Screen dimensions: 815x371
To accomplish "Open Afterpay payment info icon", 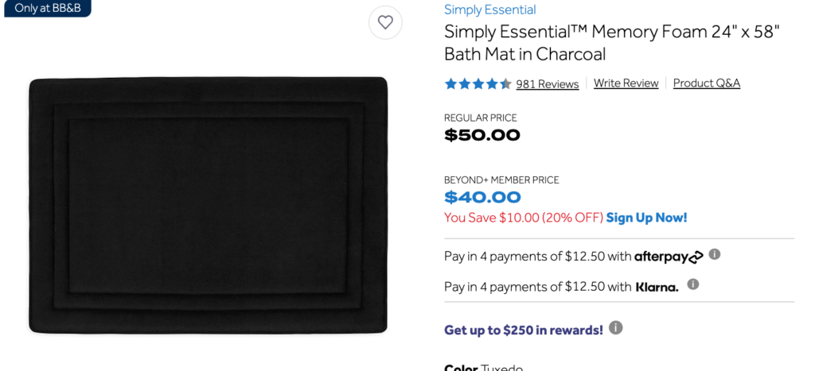I will click(x=715, y=254).
